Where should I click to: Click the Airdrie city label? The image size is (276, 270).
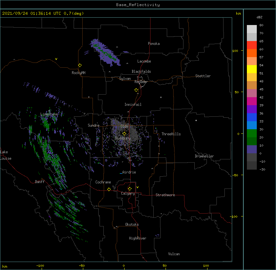tap(129, 172)
